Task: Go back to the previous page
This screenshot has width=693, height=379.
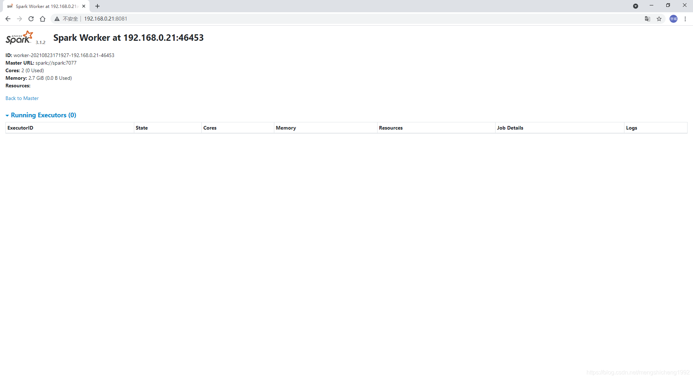Action: pyautogui.click(x=8, y=19)
